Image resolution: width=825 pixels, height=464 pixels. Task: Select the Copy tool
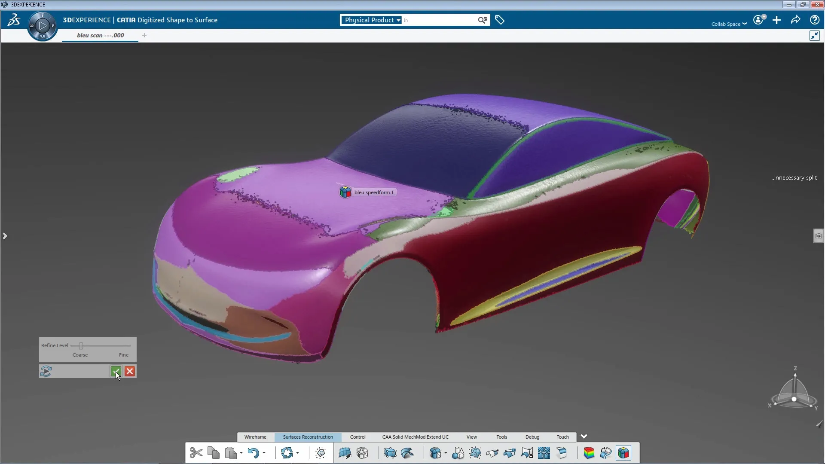(x=213, y=453)
